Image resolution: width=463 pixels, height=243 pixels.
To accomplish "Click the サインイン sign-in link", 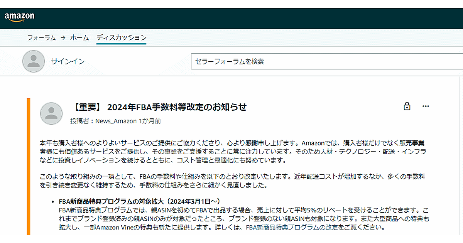I will (x=68, y=61).
